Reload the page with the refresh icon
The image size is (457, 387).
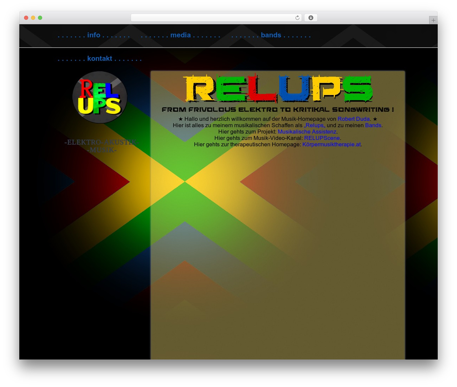[x=297, y=18]
